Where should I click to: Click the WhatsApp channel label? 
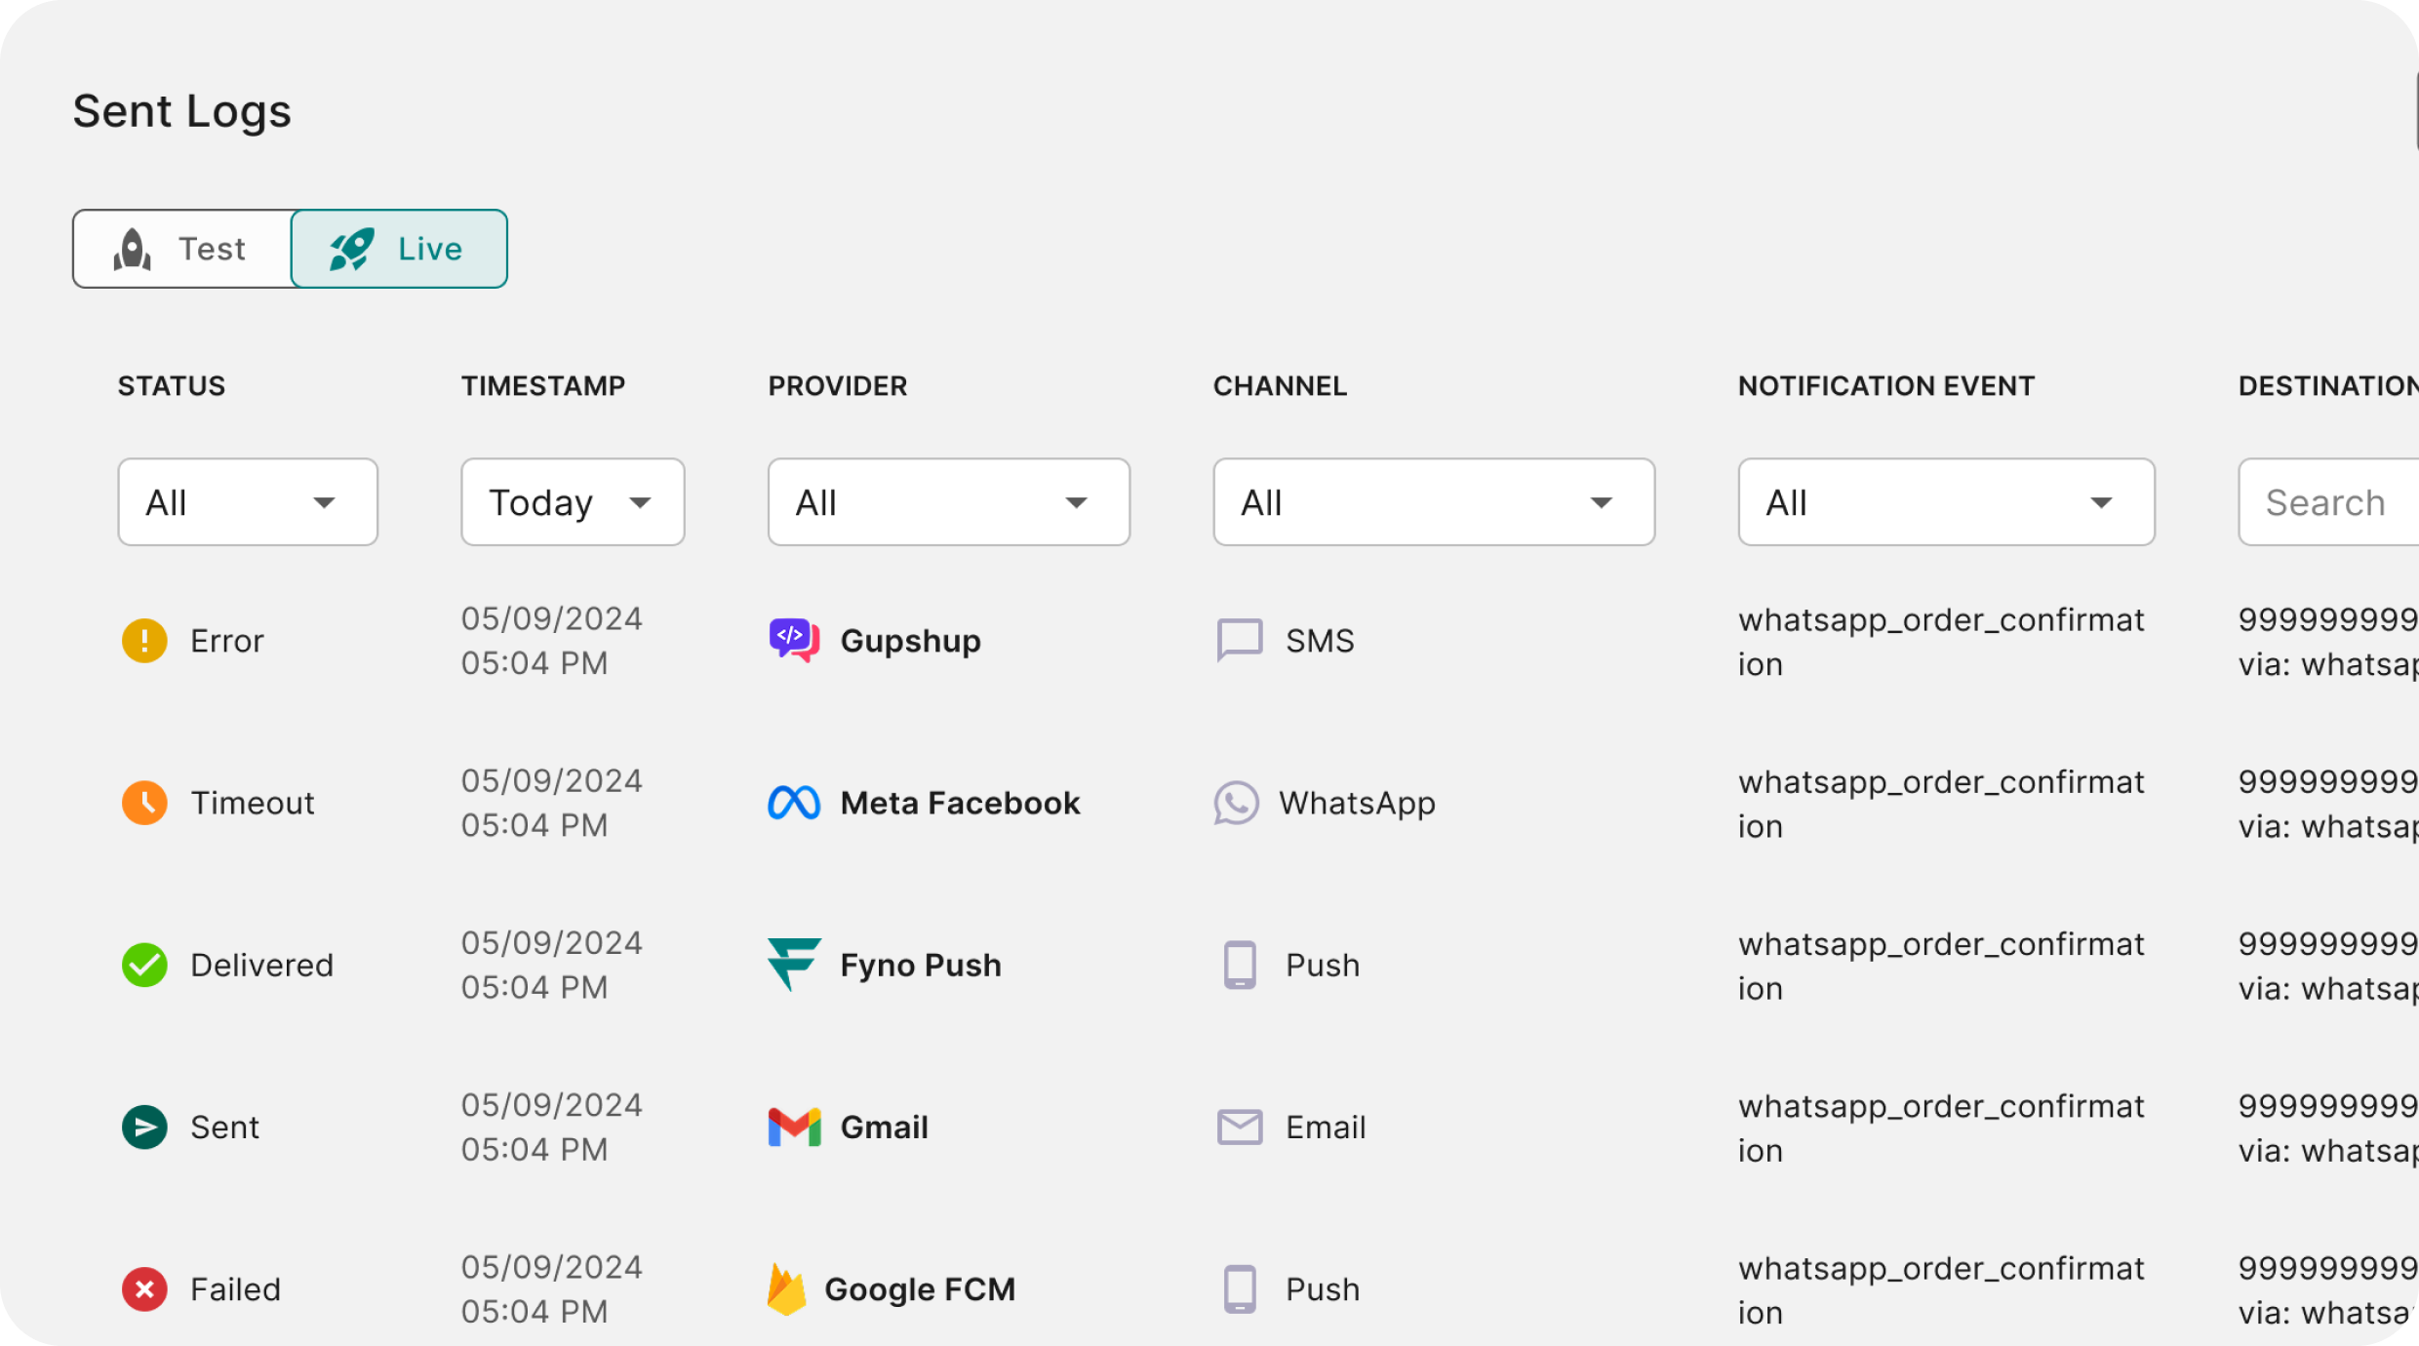click(x=1358, y=803)
